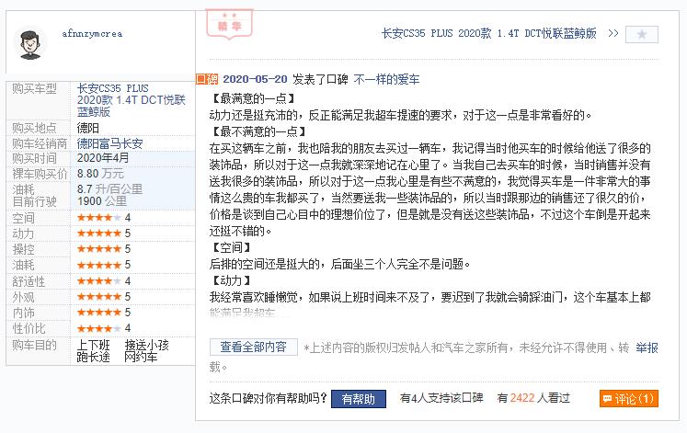Click the 购车目的 label
Screen dimensions: 687x433
point(35,346)
